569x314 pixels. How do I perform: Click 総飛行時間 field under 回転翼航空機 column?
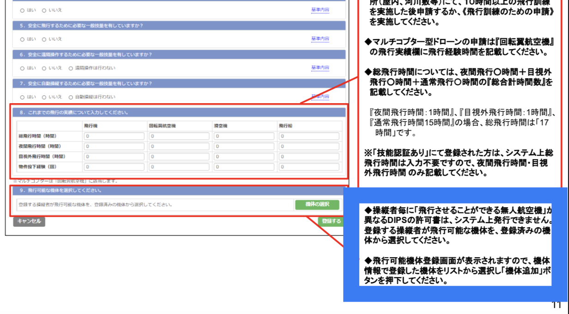pyautogui.click(x=179, y=136)
